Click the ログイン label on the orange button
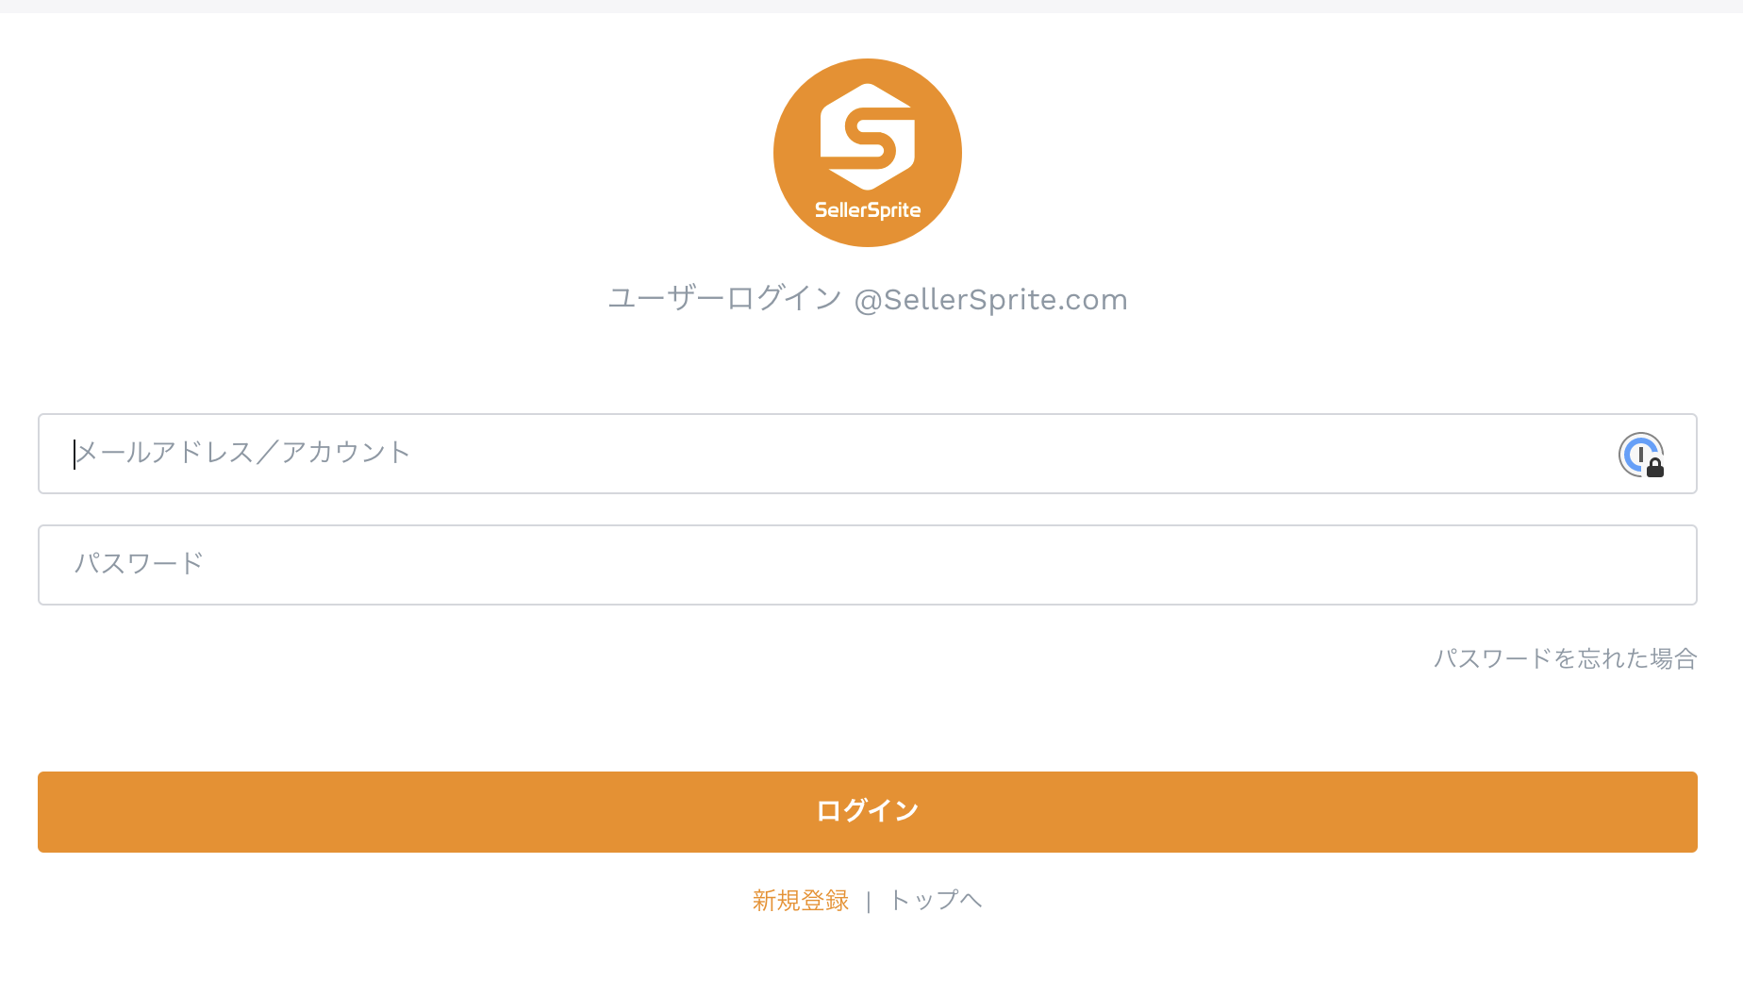 tap(868, 811)
